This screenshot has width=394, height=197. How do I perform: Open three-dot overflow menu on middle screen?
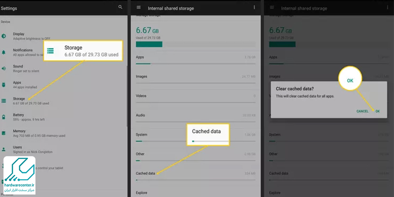(254, 8)
